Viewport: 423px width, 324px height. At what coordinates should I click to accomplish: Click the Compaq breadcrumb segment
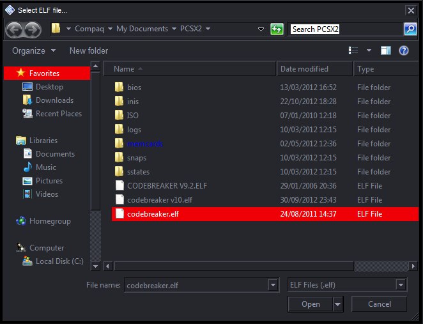click(89, 29)
